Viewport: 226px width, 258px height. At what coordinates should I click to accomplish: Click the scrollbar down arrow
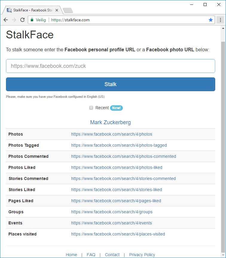[x=223, y=255]
